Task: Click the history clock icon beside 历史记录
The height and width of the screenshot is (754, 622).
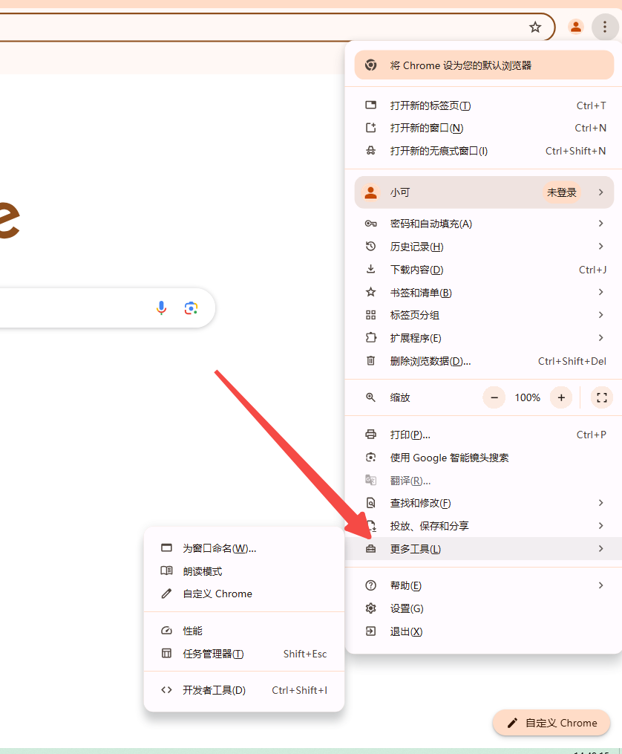Action: (371, 247)
